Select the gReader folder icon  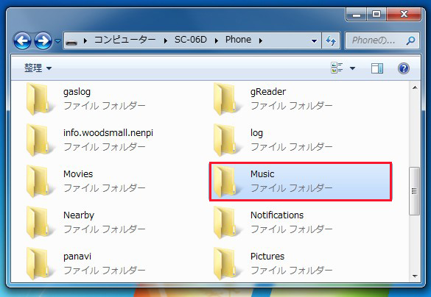[226, 99]
